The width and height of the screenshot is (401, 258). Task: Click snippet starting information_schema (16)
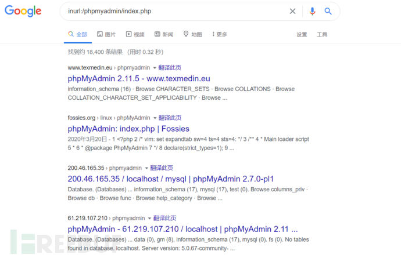point(181,93)
